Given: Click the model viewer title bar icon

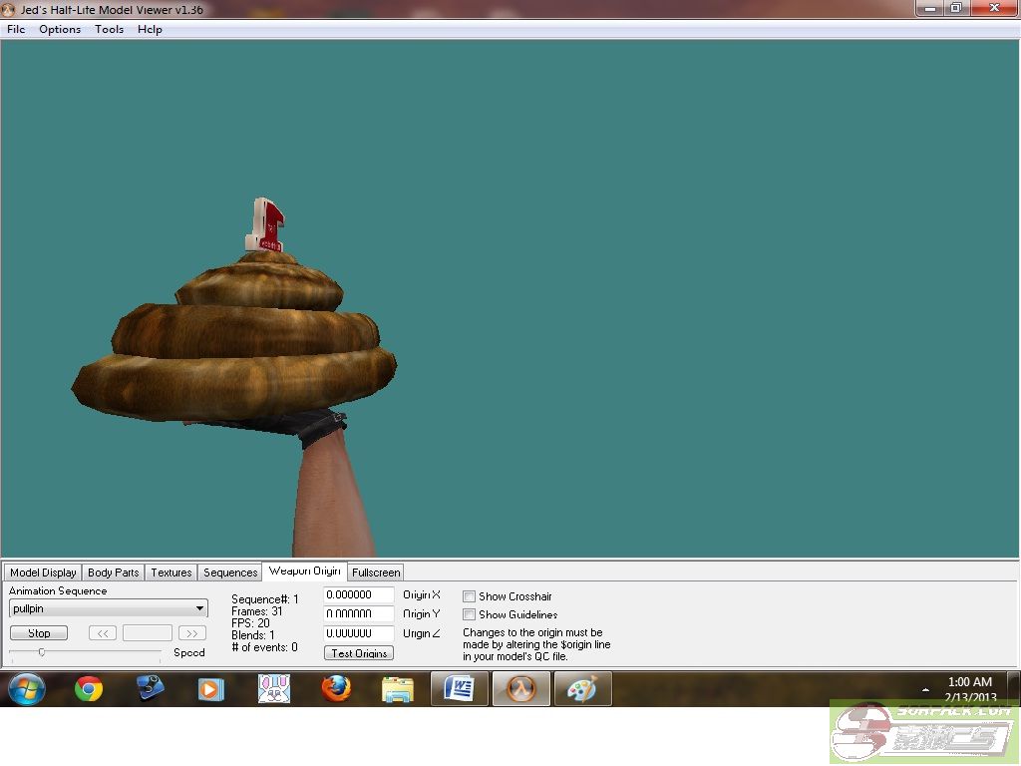Looking at the screenshot, I should 8,10.
